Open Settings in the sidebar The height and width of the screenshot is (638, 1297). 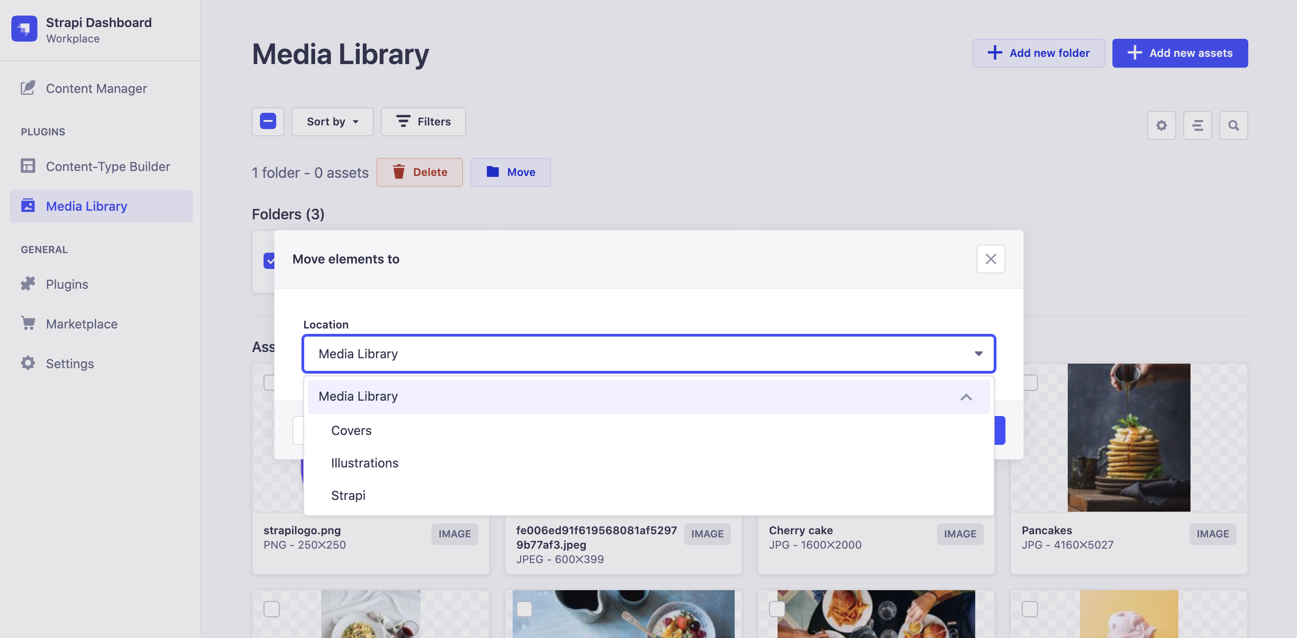[x=69, y=363]
